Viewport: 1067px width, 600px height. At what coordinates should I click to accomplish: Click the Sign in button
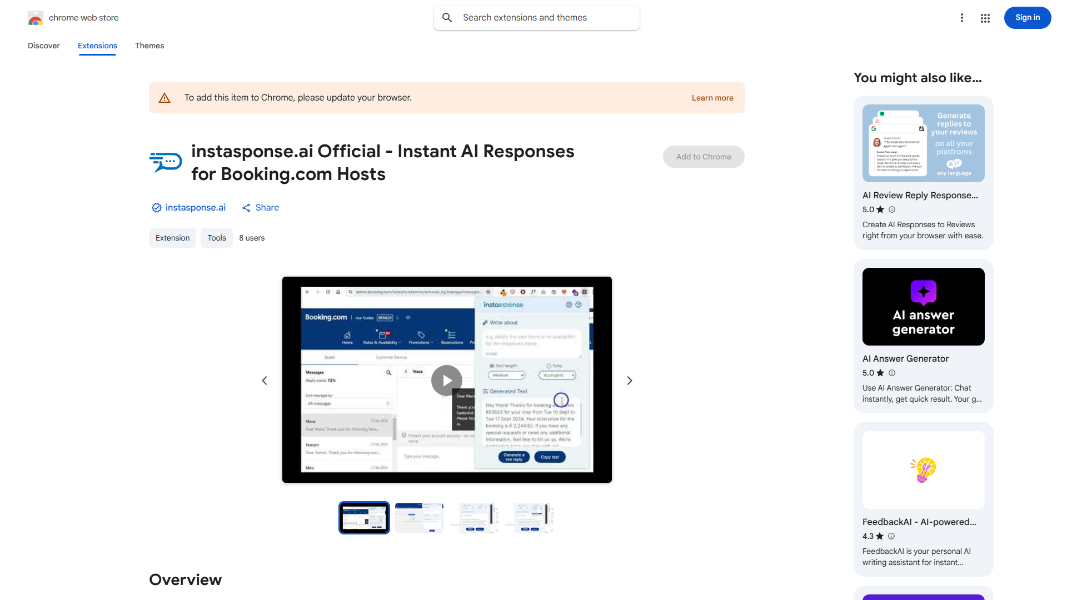(1027, 17)
